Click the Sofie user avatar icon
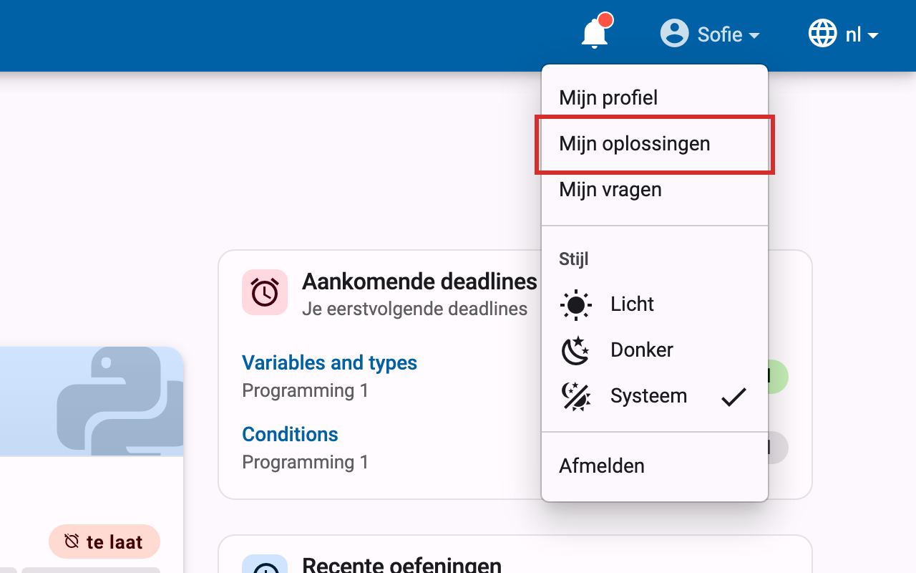916x573 pixels. [674, 33]
